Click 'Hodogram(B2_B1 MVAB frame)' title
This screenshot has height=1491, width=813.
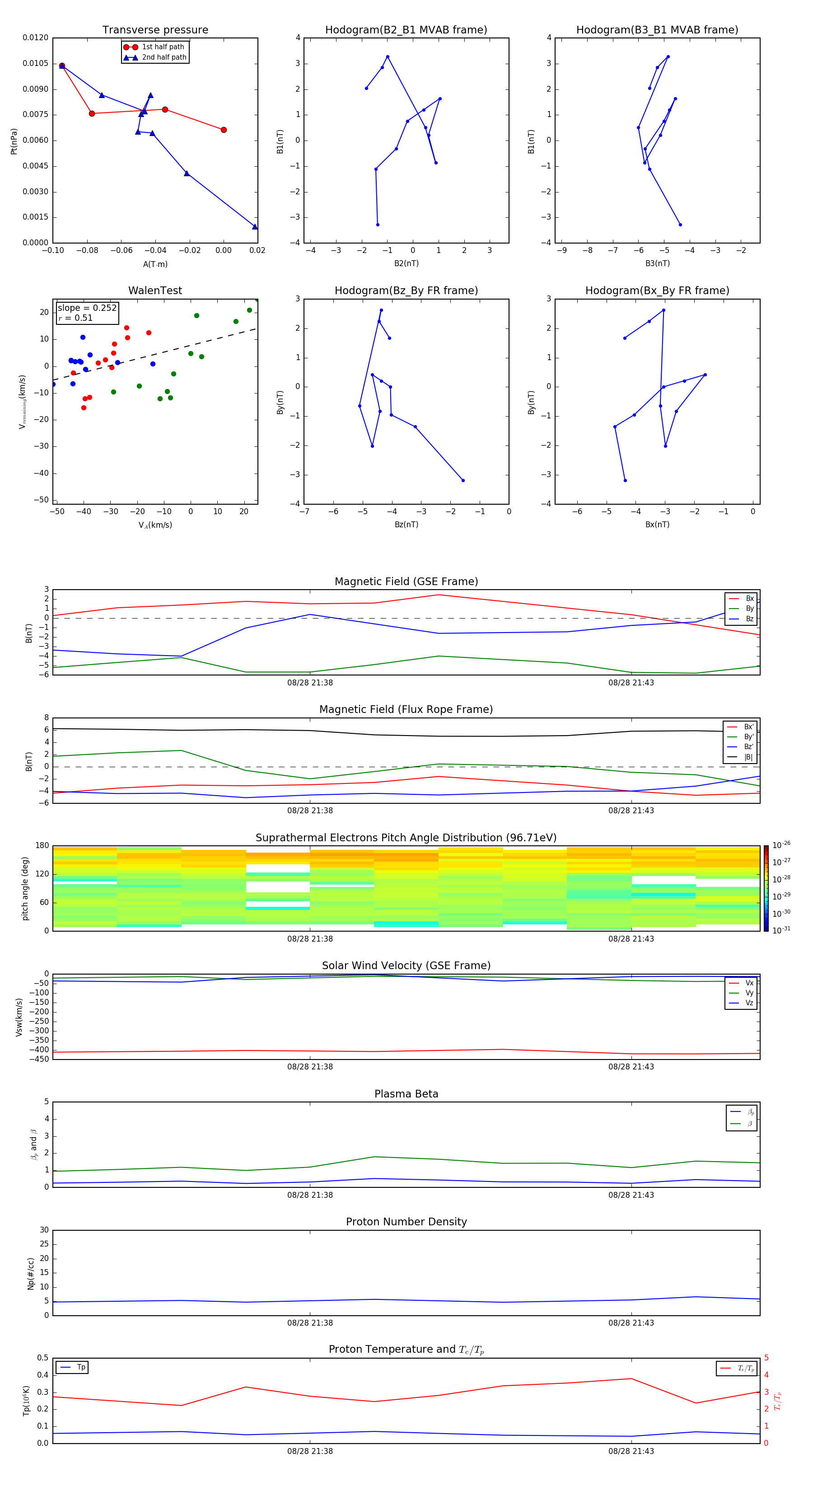[406, 30]
